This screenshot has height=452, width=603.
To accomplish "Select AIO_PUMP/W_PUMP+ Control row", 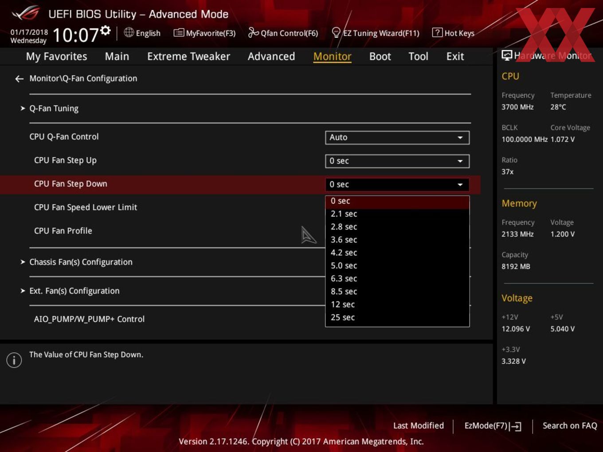I will click(89, 319).
